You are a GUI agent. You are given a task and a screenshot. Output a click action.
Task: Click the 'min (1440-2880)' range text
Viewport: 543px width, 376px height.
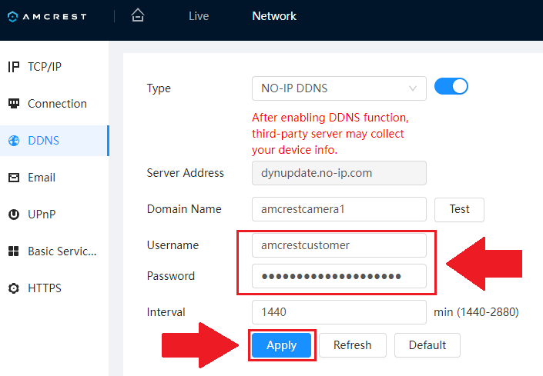[476, 312]
